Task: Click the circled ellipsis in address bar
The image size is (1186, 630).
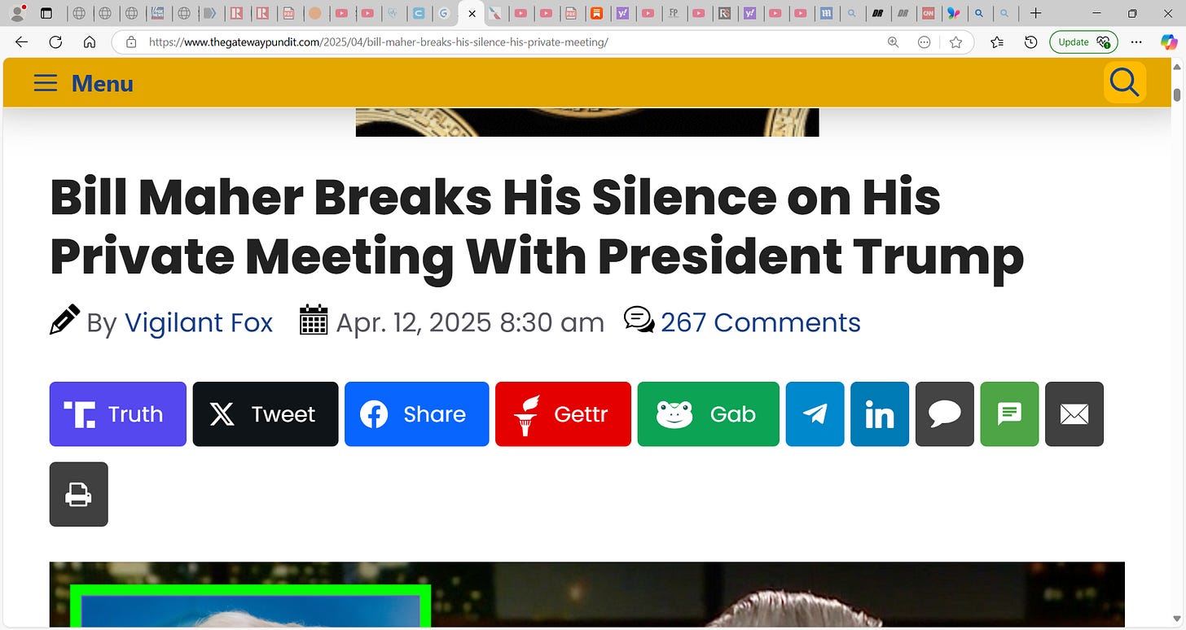Action: pyautogui.click(x=924, y=42)
